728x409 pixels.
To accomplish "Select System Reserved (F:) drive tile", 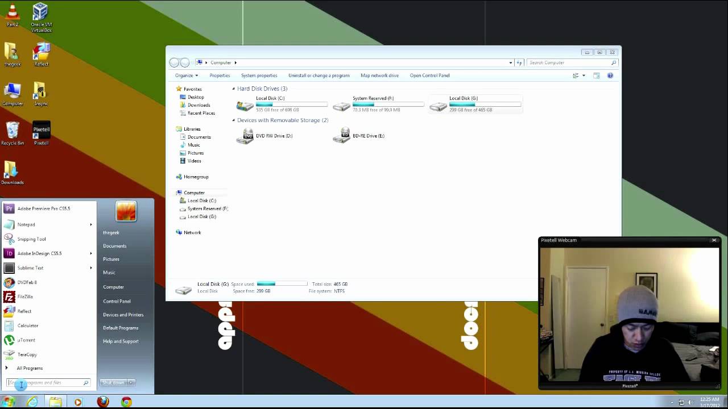I will 379,104.
